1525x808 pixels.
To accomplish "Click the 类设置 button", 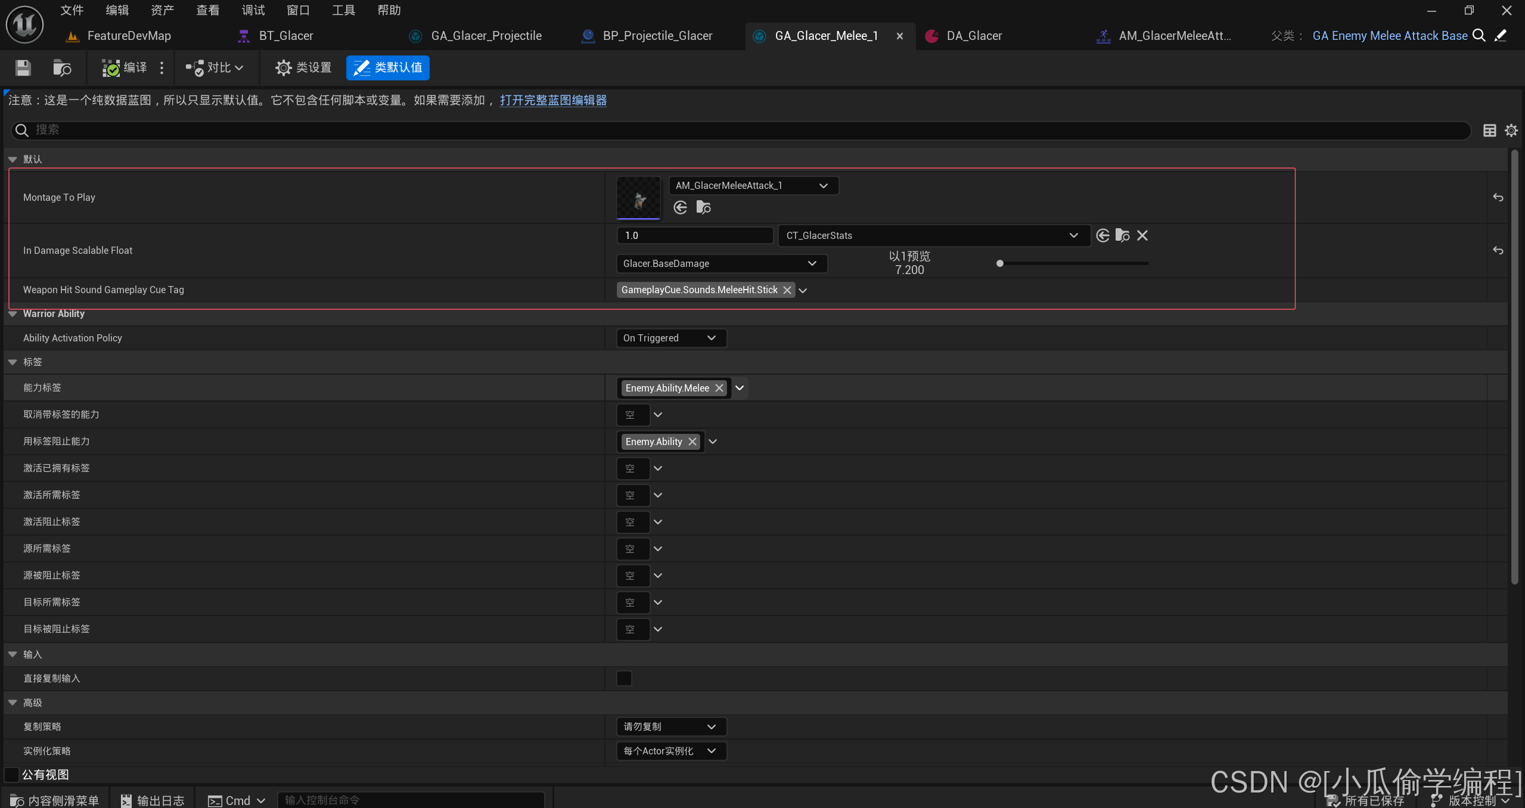I will tap(303, 68).
